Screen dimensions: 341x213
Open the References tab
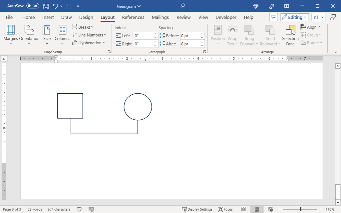coord(133,17)
